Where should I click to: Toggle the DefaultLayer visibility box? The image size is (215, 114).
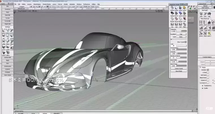click(x=28, y=9)
